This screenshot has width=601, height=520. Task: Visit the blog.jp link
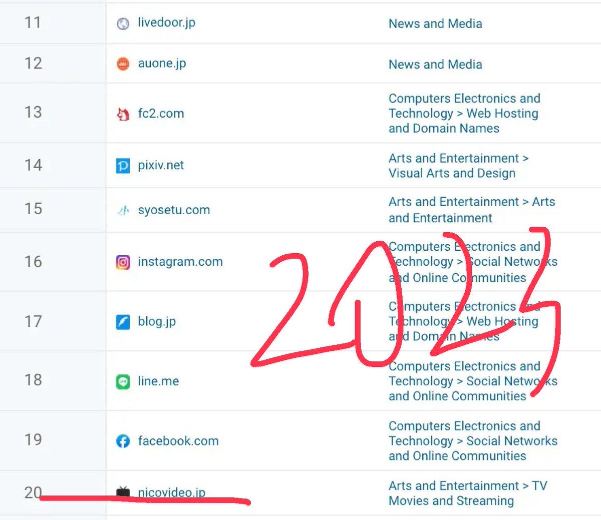point(157,321)
